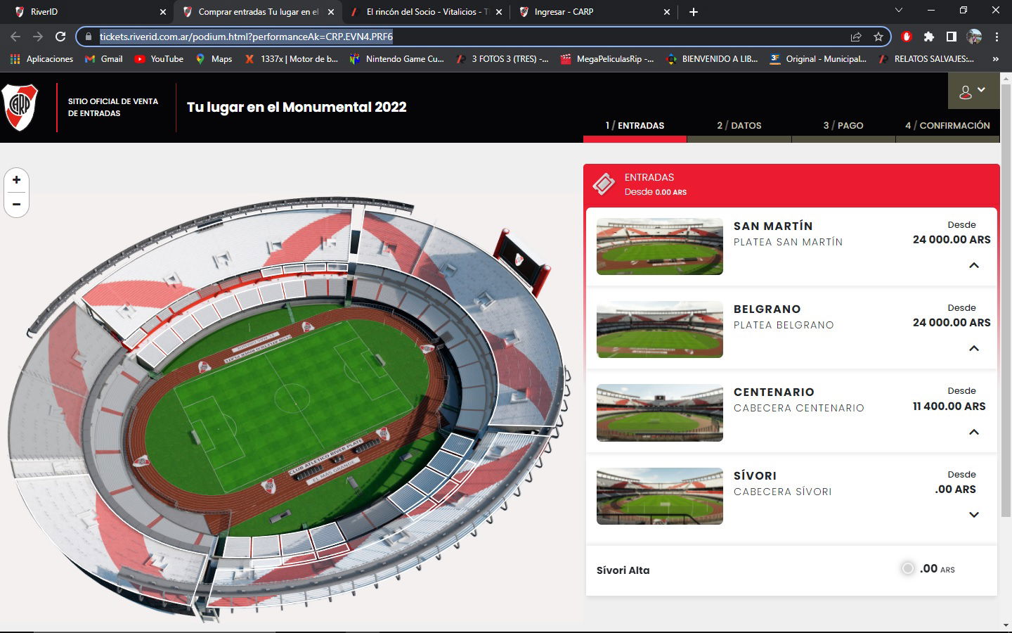Reload the current page
The height and width of the screenshot is (633, 1012).
point(60,37)
